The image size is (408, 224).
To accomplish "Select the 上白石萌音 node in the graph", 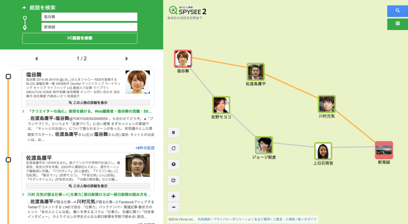I will coord(323,151).
